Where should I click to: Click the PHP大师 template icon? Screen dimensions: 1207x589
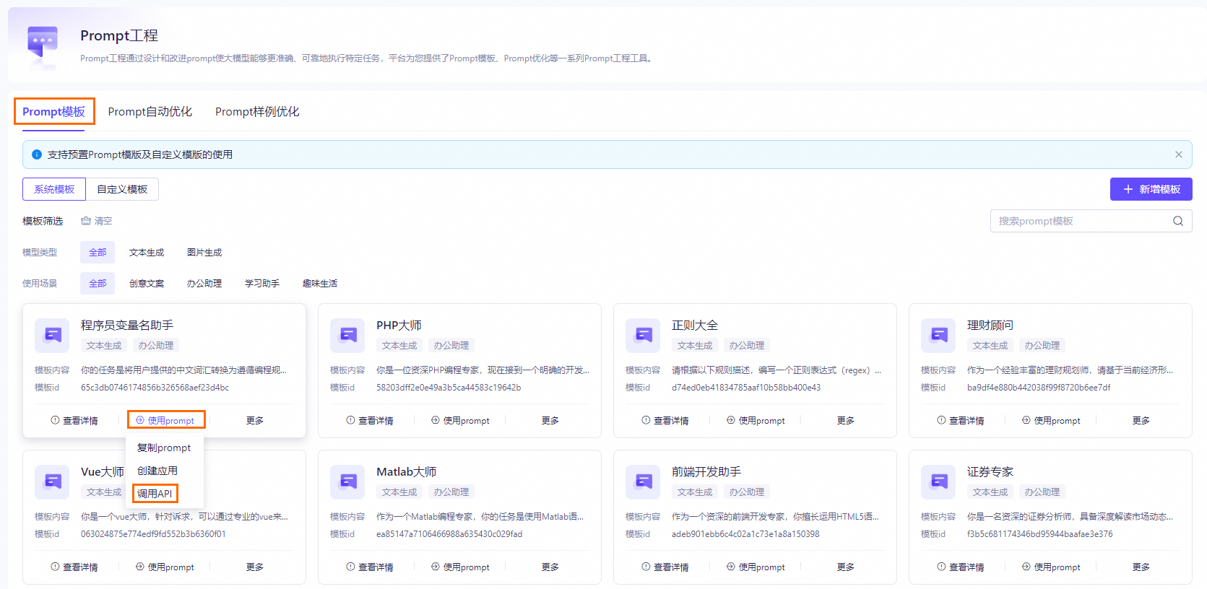(347, 335)
